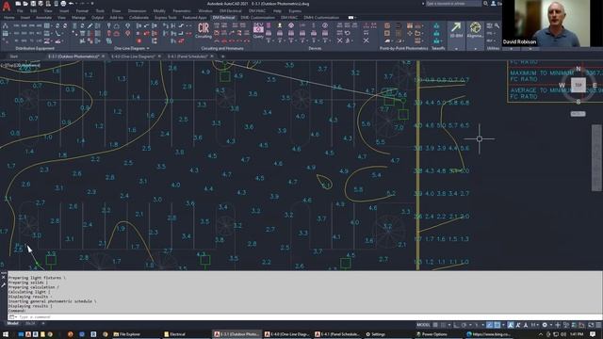Click the Open file icon in quick access
This screenshot has height=339, width=603.
point(25,4)
